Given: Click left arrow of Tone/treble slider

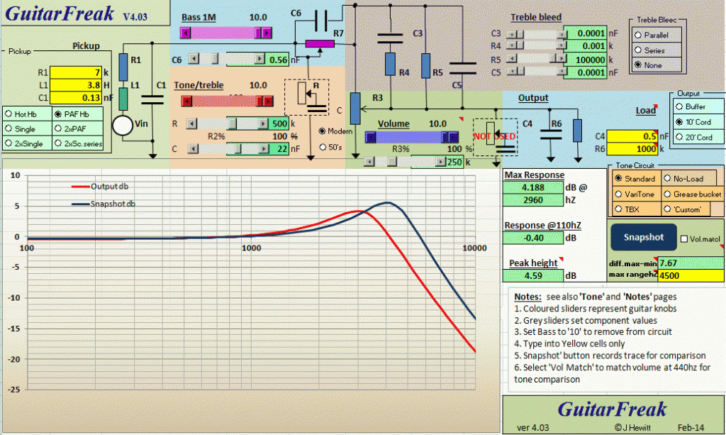Looking at the screenshot, I should click(x=186, y=101).
